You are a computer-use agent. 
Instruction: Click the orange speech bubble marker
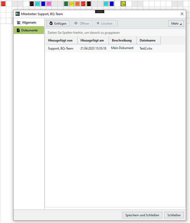pos(77,4)
